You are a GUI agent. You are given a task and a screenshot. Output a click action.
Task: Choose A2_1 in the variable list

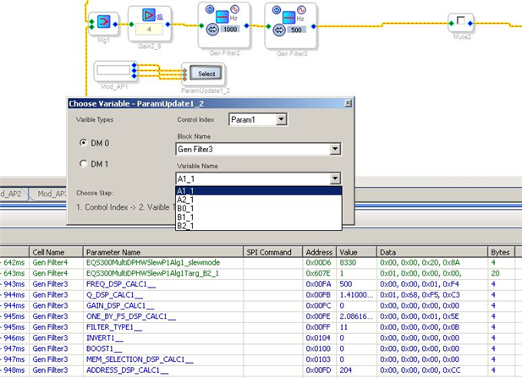[x=258, y=200]
